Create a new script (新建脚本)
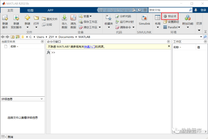 [x=5, y=21]
